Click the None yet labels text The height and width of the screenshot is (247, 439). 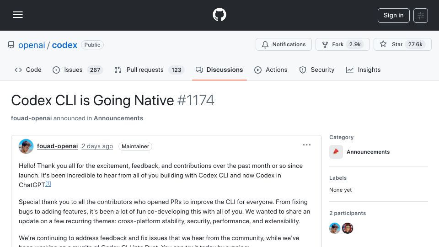tap(340, 190)
